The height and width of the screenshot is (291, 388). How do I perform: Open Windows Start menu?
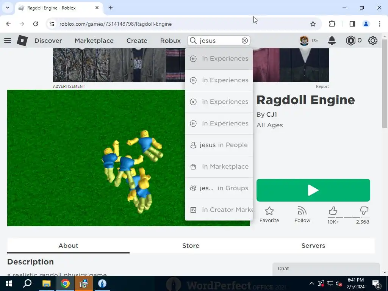point(9,283)
